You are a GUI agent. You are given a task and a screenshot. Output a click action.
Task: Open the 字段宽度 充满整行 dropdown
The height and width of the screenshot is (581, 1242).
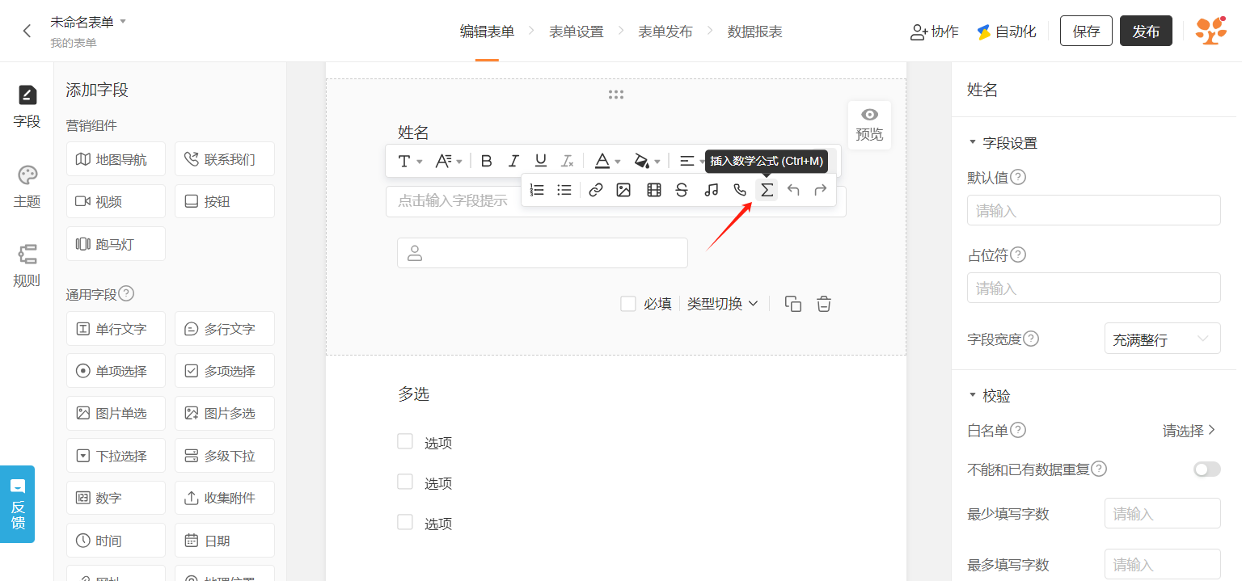click(x=1162, y=339)
